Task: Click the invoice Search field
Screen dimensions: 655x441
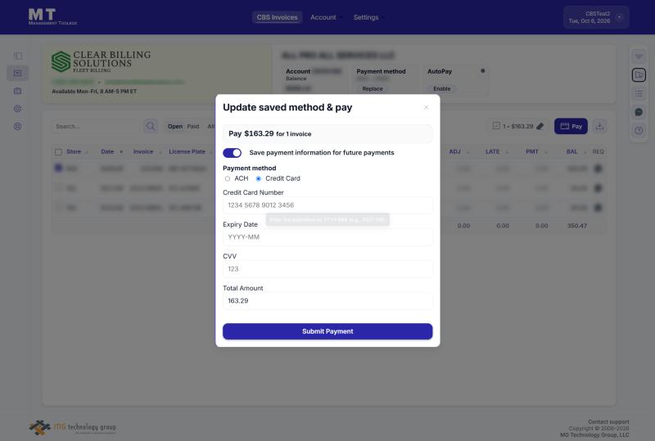Action: pos(96,126)
